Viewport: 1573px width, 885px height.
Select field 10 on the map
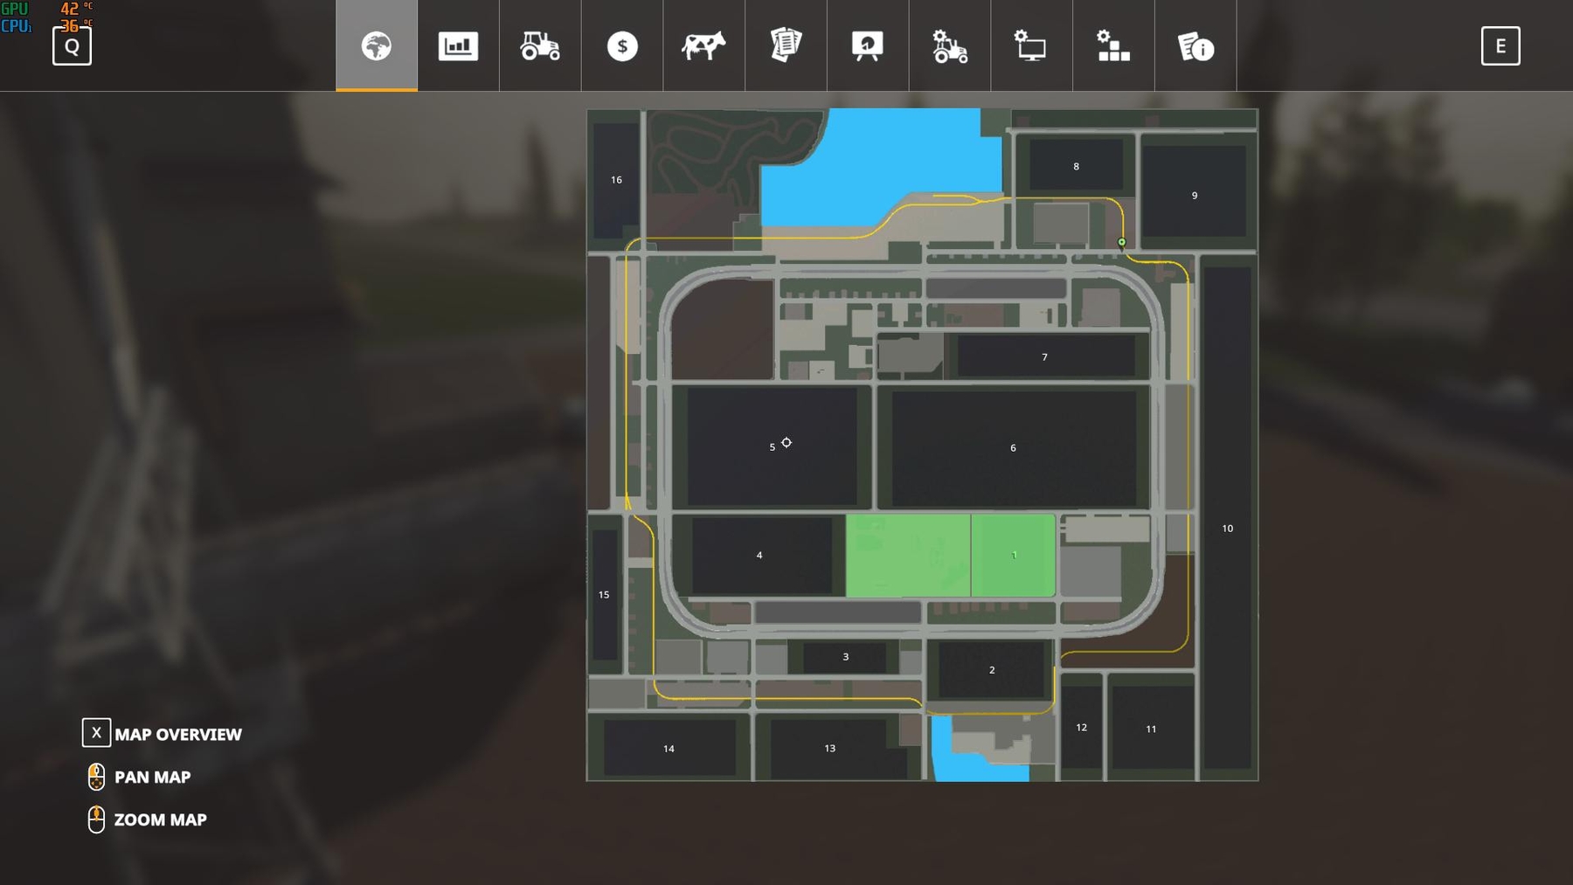coord(1227,529)
